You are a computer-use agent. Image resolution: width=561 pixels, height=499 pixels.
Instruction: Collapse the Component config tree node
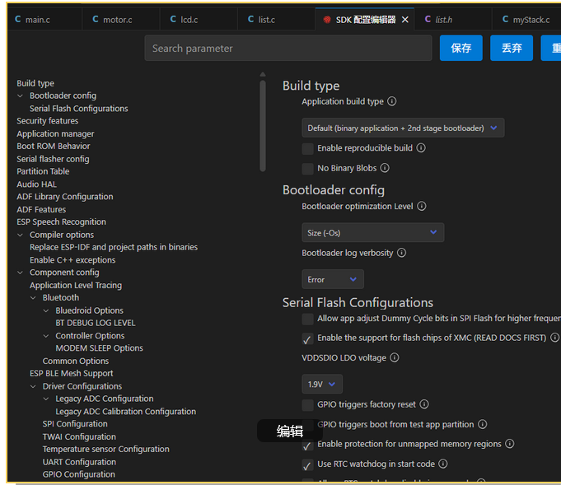click(21, 273)
